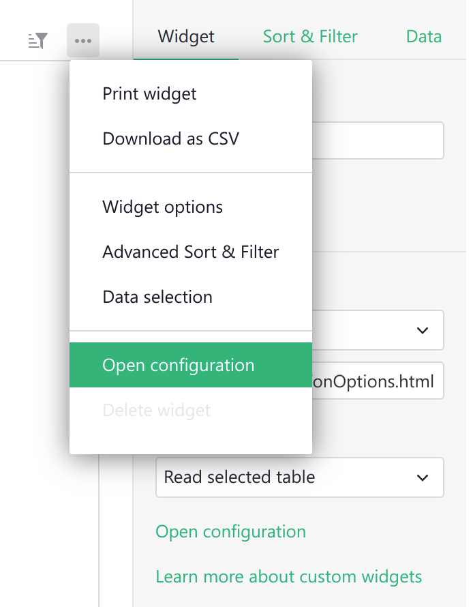Click the sort and filter toolbar icon
The height and width of the screenshot is (607, 473).
(x=37, y=41)
